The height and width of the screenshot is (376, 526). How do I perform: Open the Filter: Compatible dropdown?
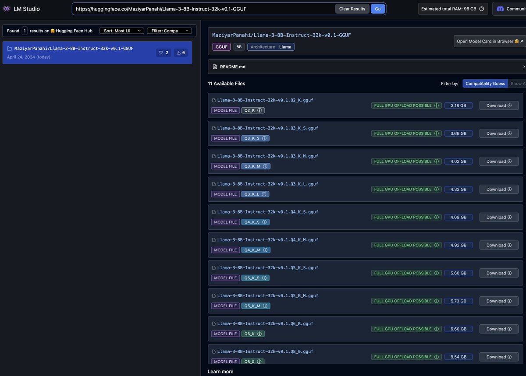tap(169, 31)
